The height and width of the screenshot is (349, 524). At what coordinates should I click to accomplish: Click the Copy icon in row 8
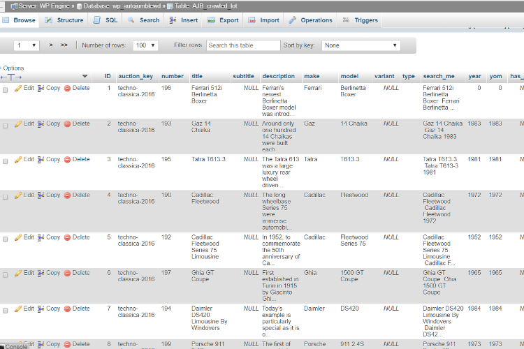(x=41, y=344)
